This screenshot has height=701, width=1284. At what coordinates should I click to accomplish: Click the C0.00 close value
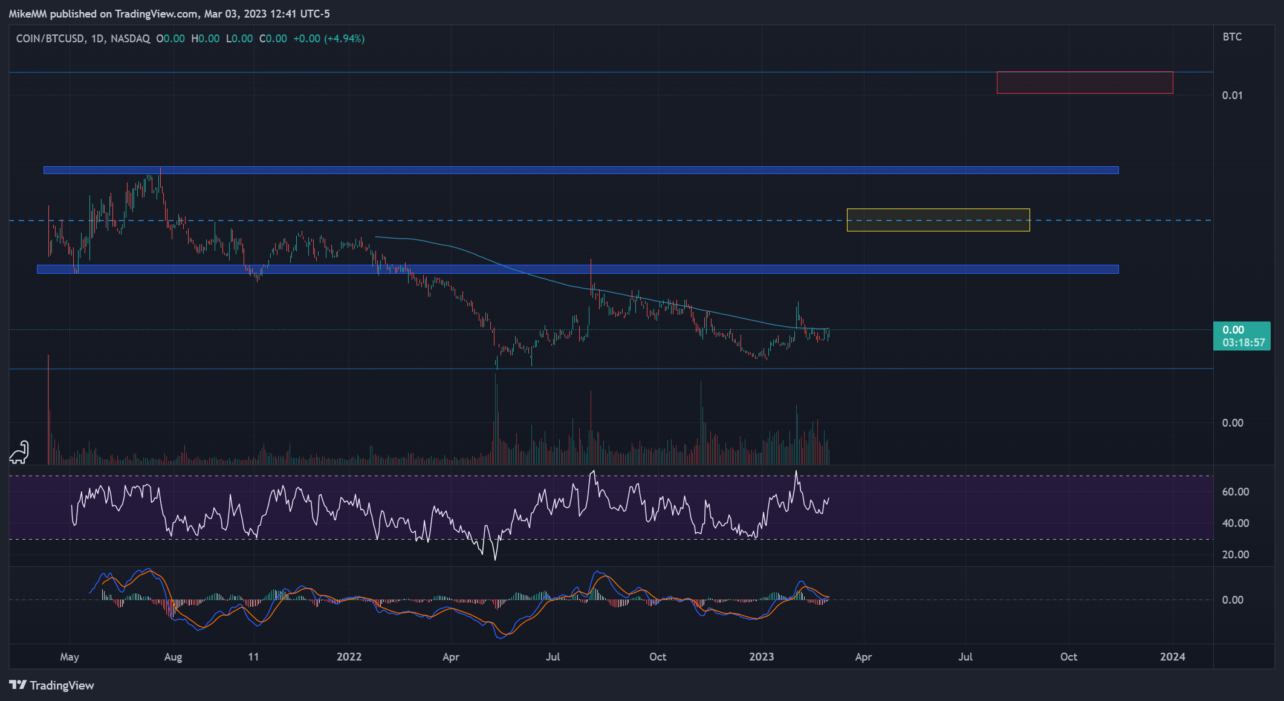click(x=273, y=39)
